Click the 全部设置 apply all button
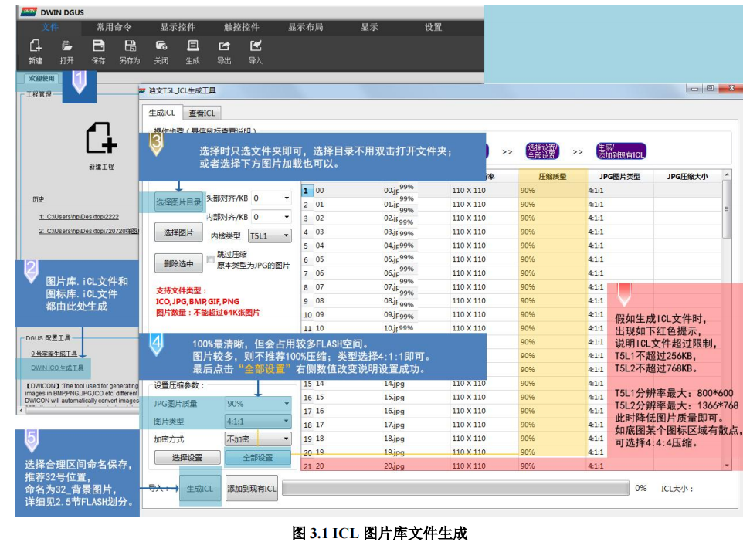 point(256,457)
